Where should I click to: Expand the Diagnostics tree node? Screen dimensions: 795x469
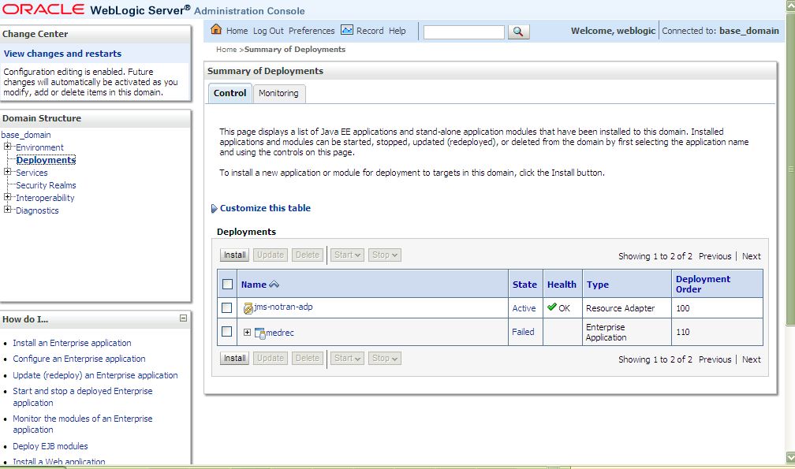coord(7,209)
